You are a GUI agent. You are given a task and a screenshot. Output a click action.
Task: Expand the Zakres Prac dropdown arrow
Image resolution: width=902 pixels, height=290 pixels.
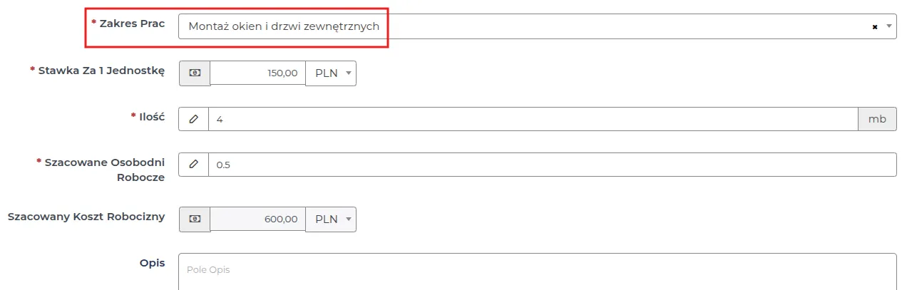coord(888,26)
